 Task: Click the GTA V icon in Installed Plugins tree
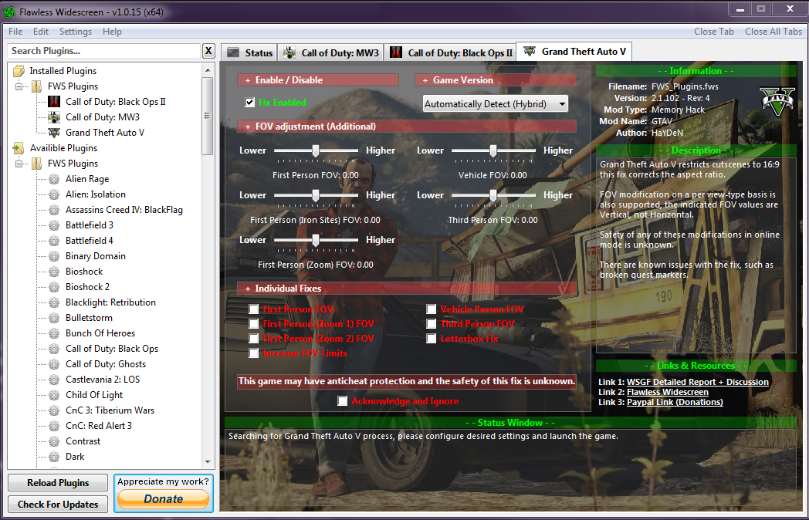[x=54, y=133]
